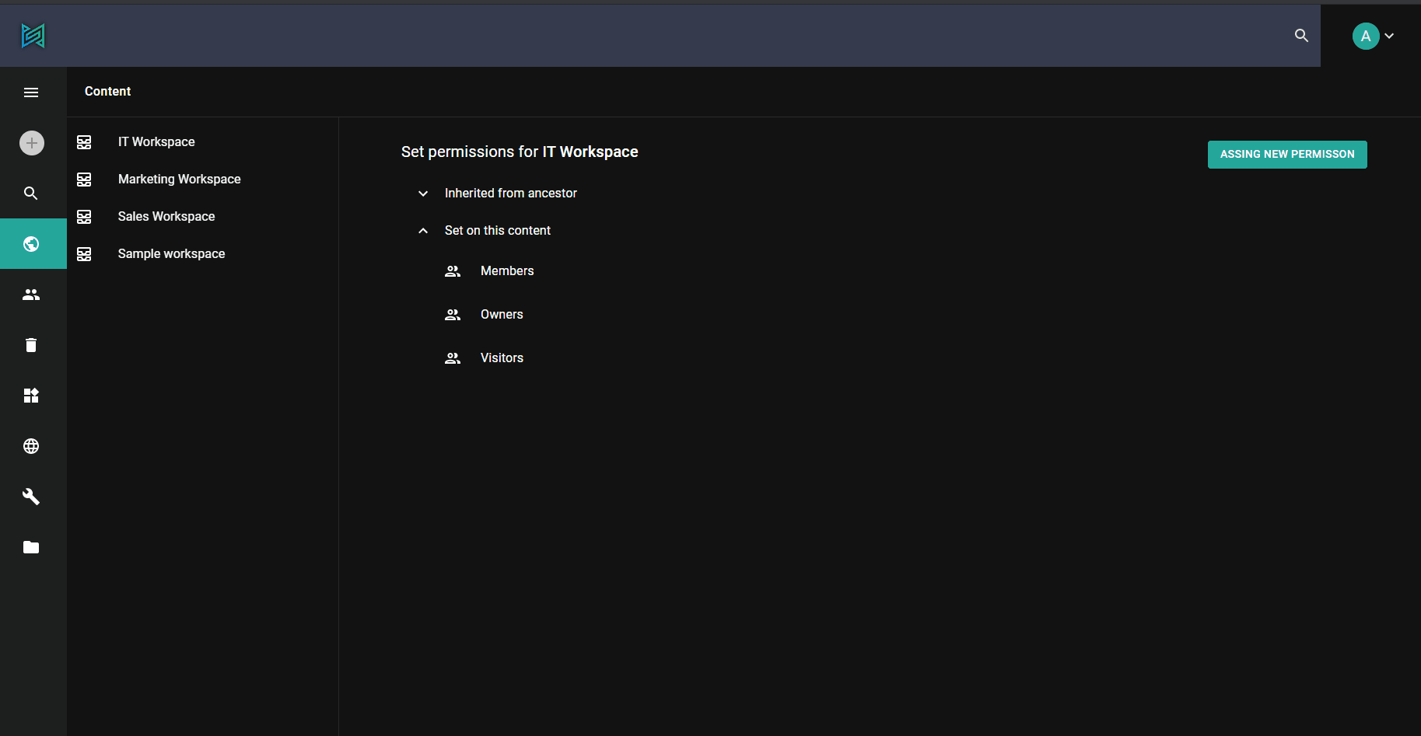Open Members permission entry
This screenshot has height=736, width=1421.
pyautogui.click(x=507, y=271)
